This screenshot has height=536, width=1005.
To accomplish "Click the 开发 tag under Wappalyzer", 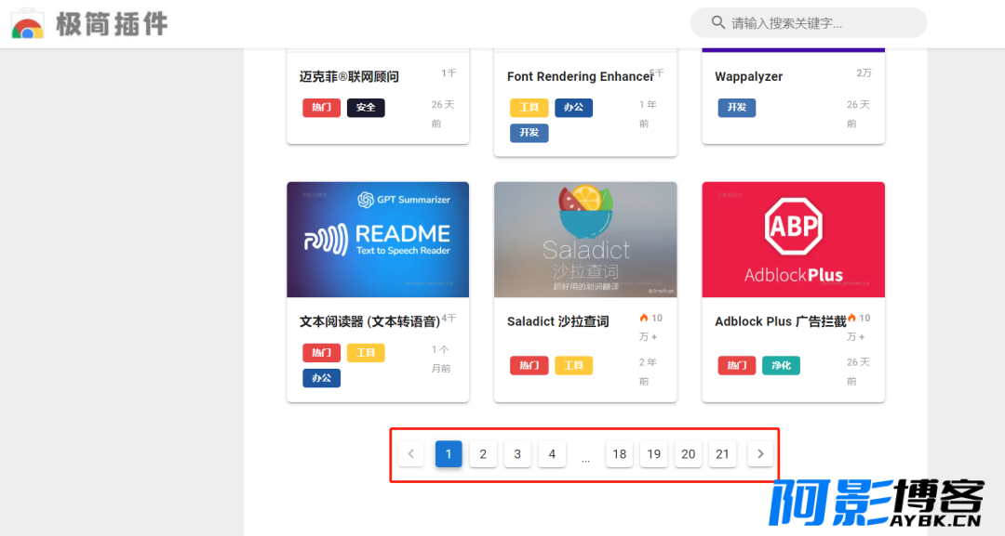I will pos(736,108).
